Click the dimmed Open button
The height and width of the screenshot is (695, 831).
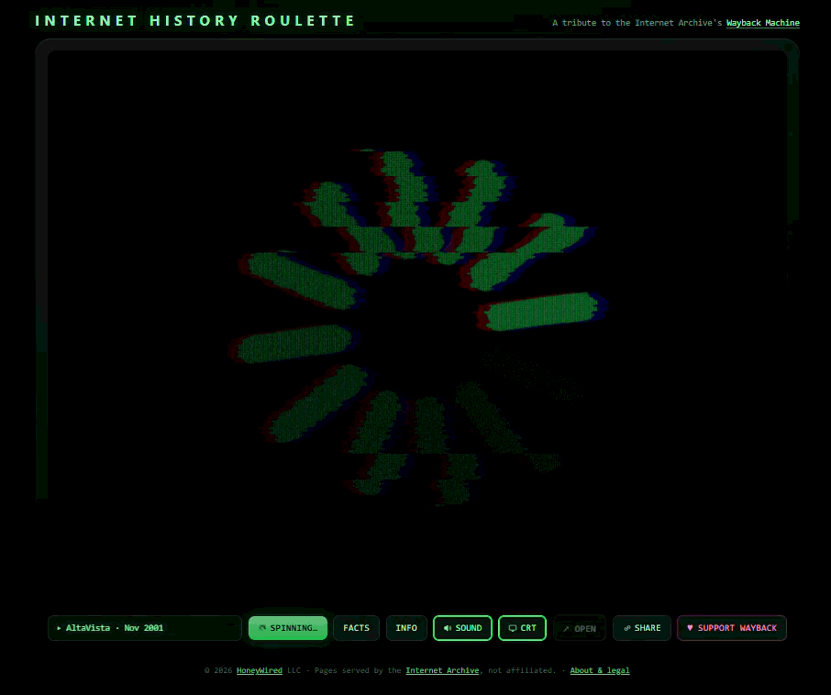(x=580, y=628)
